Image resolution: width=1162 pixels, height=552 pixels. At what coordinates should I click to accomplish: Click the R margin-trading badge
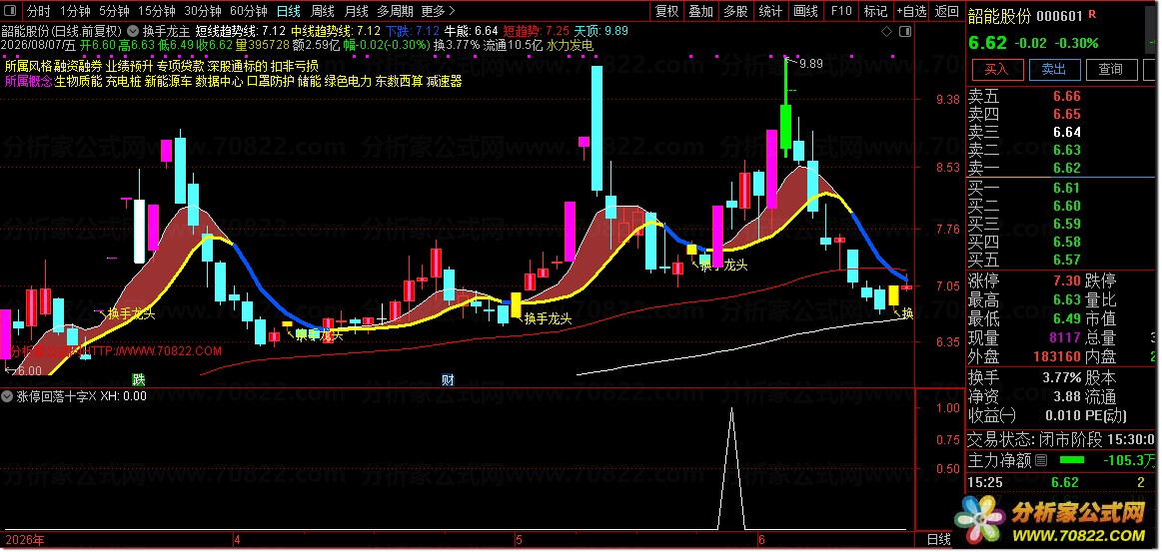pos(1092,14)
